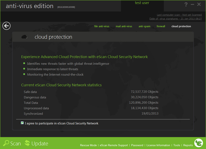
Task: Click the Update arrows icon
Action: [27, 143]
